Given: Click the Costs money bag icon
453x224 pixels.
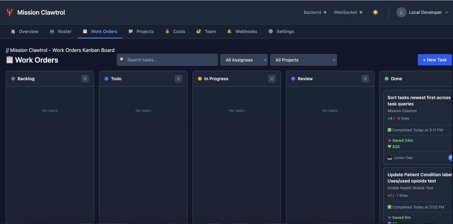Looking at the screenshot, I should [x=167, y=32].
